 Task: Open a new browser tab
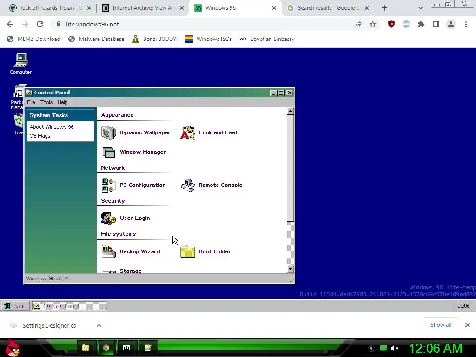point(384,8)
